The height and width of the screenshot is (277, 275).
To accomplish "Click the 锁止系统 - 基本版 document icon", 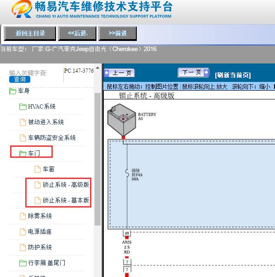I will pos(37,200).
